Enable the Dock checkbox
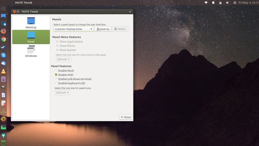259x146 pixels. 56,70
